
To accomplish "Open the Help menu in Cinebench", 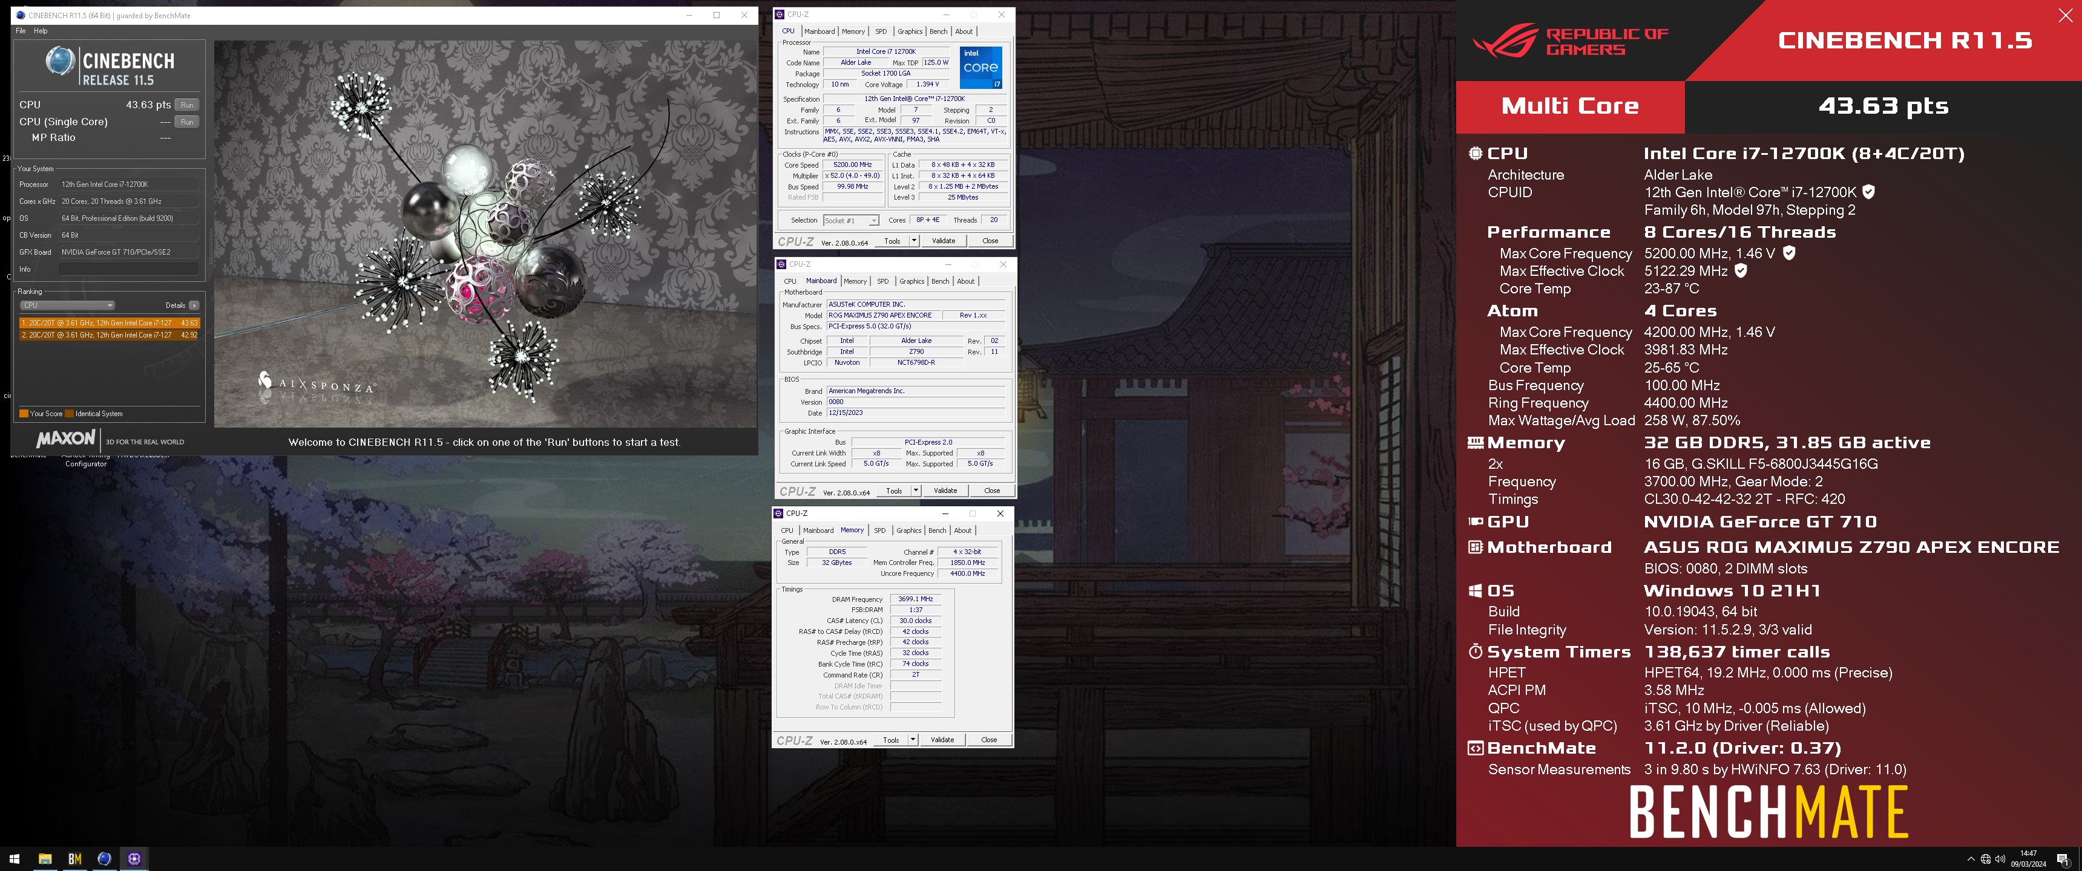I will [41, 31].
